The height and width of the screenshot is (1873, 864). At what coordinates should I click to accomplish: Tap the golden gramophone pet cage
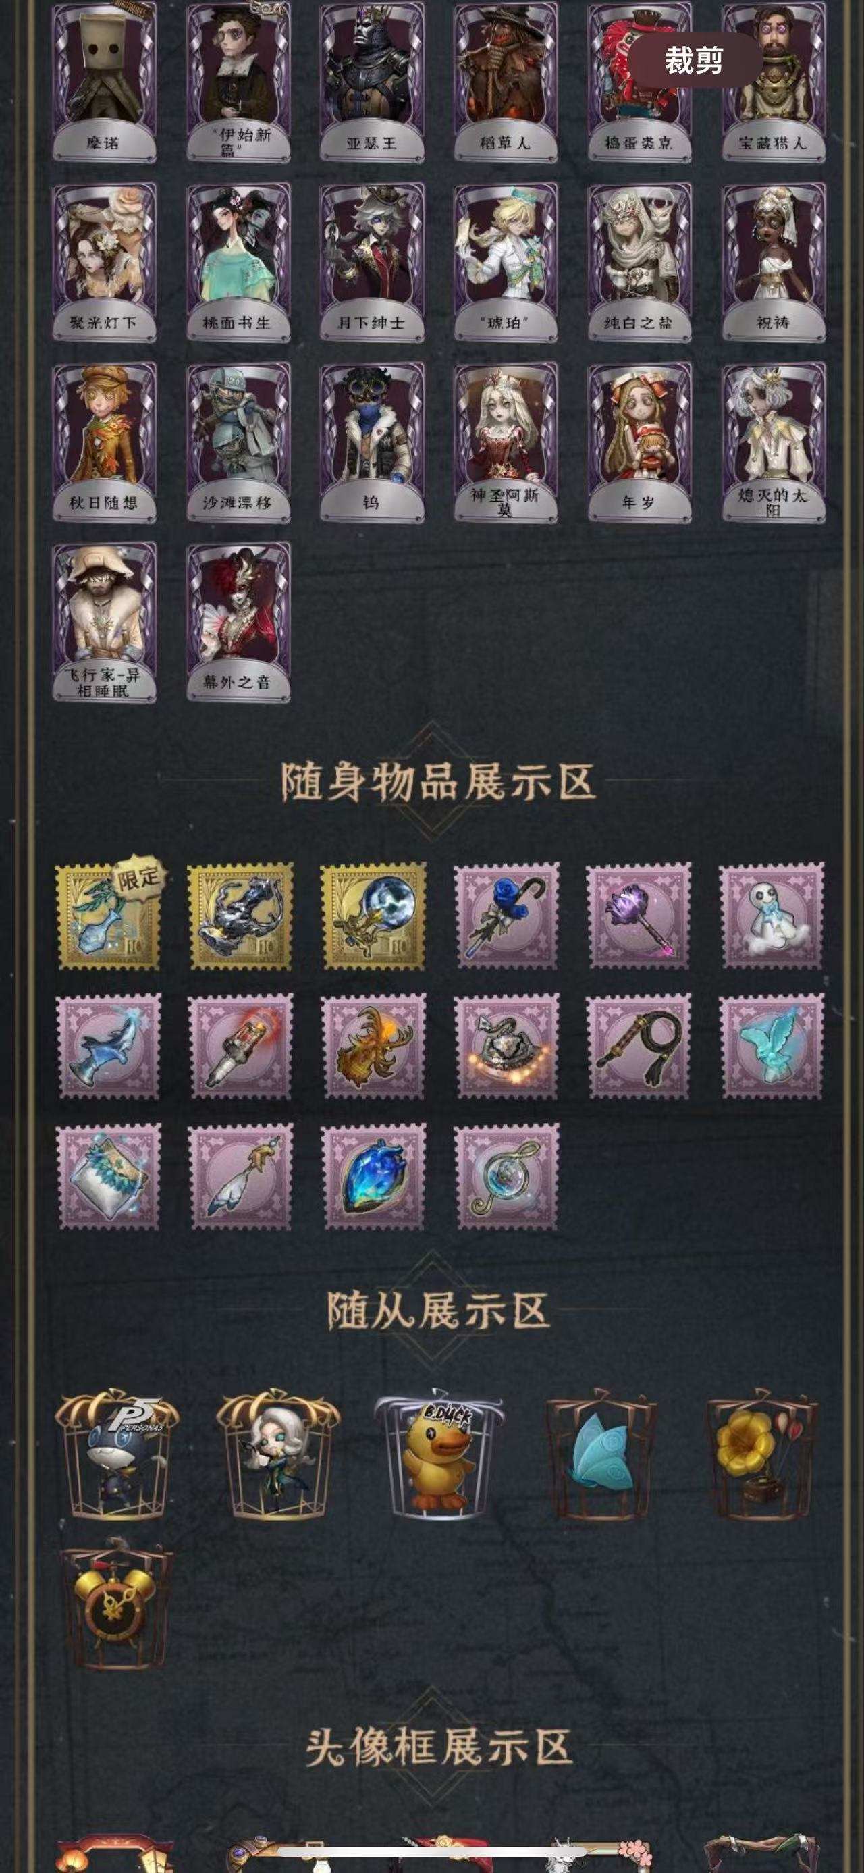[x=761, y=1455]
